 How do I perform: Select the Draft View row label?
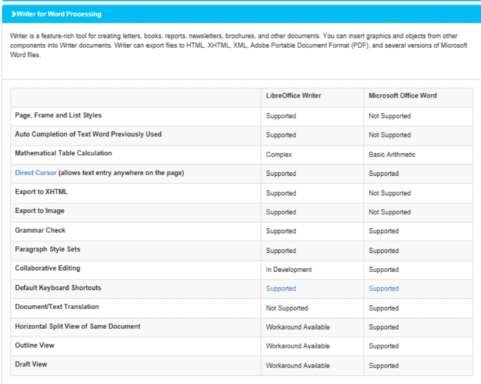pyautogui.click(x=31, y=364)
